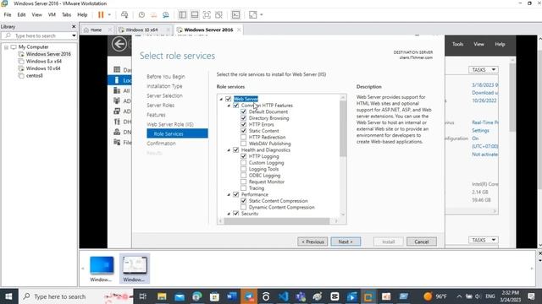
Task: Open Mail app on the taskbar
Action: coord(180,296)
